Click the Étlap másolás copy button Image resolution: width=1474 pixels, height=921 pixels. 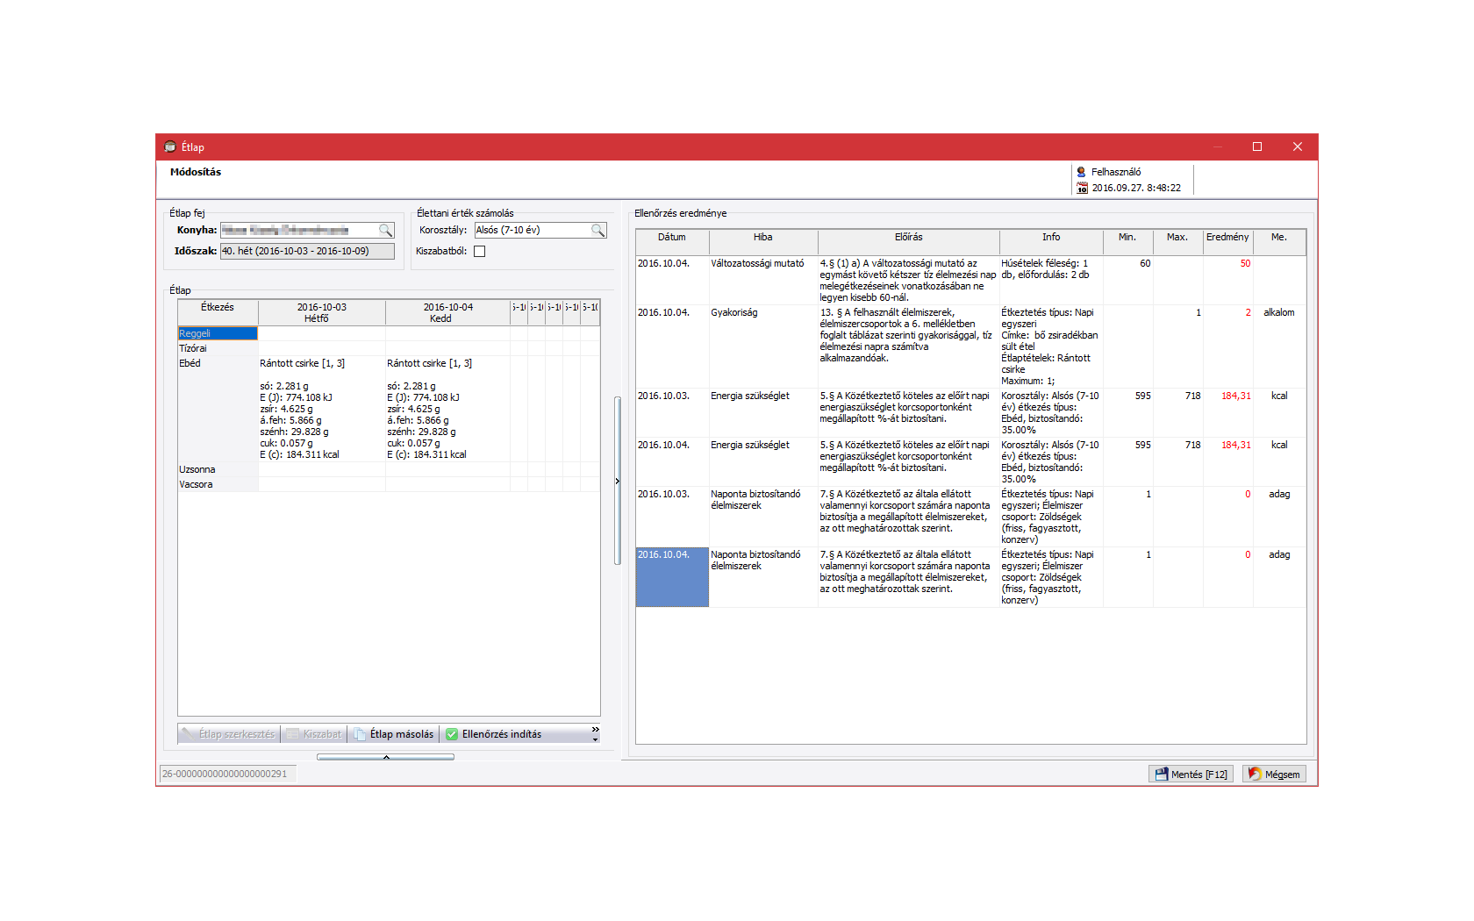[394, 734]
